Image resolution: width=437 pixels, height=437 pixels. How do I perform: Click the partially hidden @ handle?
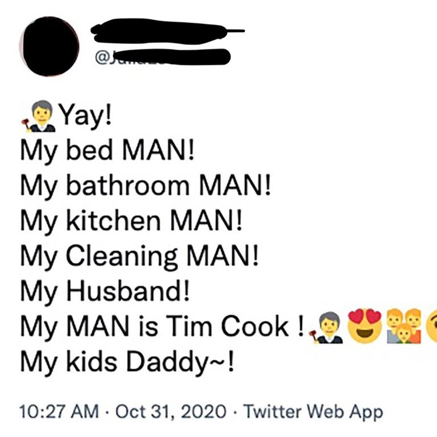click(x=163, y=57)
